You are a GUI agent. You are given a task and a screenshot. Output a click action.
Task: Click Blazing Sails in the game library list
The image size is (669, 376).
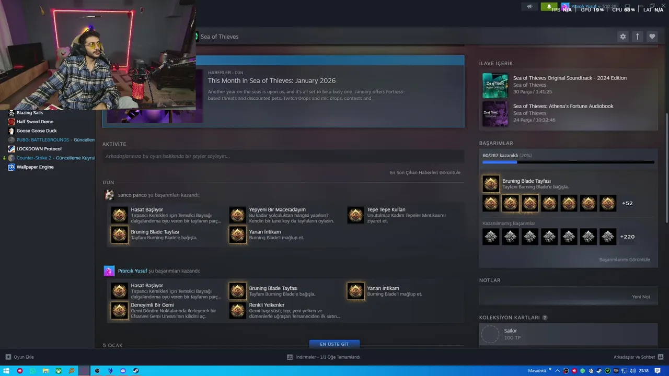pos(30,113)
